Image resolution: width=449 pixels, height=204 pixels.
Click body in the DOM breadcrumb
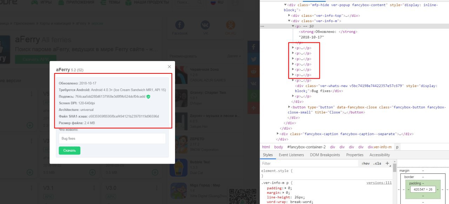[279, 147]
